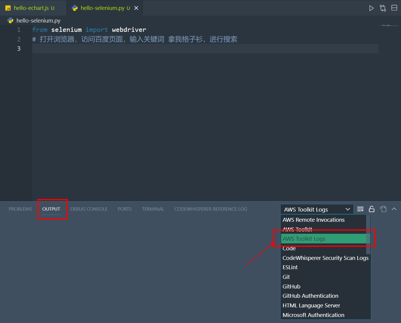Open the AWS Toolkit Logs output channel dropdown
The image size is (401, 323).
pos(317,209)
